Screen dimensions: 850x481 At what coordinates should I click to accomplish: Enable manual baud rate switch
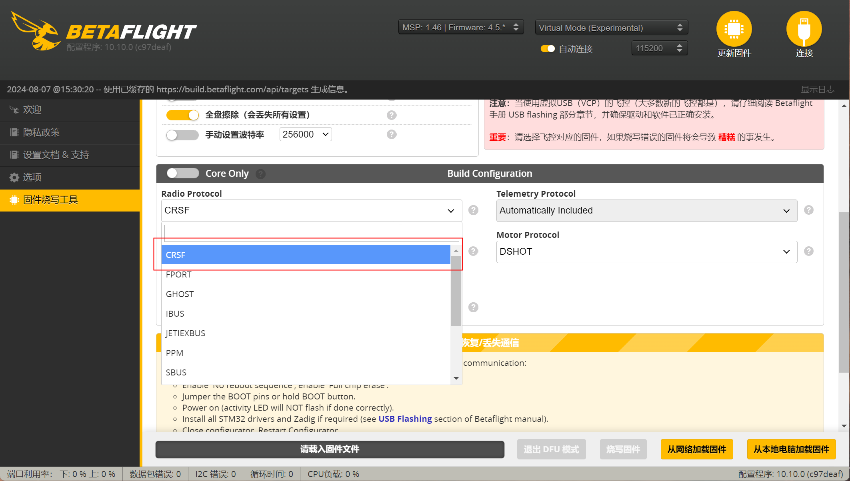pos(182,135)
